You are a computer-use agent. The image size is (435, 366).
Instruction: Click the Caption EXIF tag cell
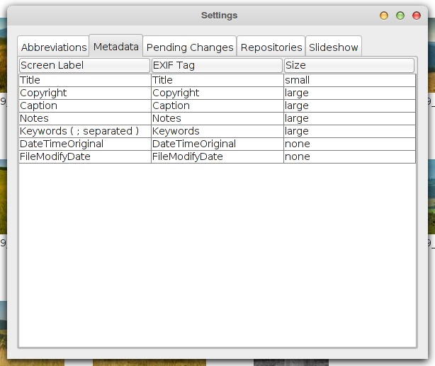tap(217, 106)
